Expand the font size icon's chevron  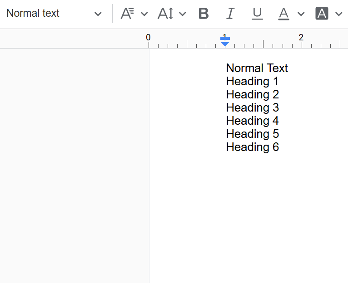point(183,14)
